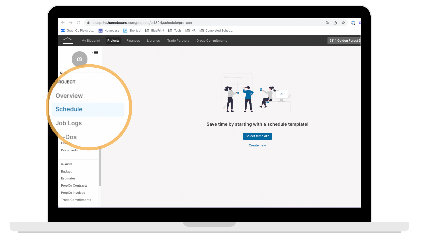Click the share icon in address bar
The width and height of the screenshot is (428, 240).
pos(335,23)
